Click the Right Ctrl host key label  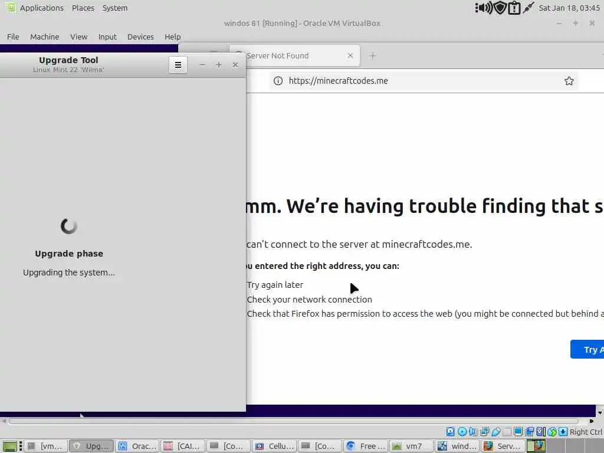pyautogui.click(x=586, y=432)
